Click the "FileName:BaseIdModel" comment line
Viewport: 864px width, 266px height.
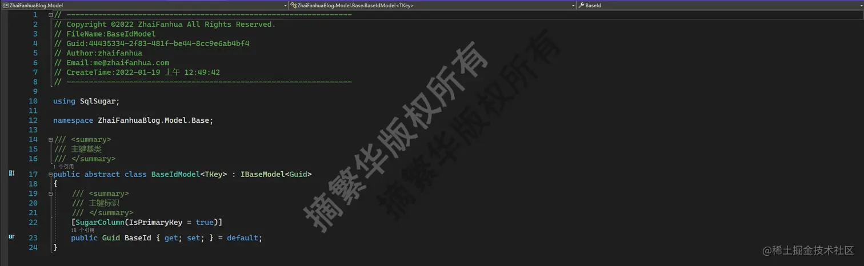[x=104, y=34]
